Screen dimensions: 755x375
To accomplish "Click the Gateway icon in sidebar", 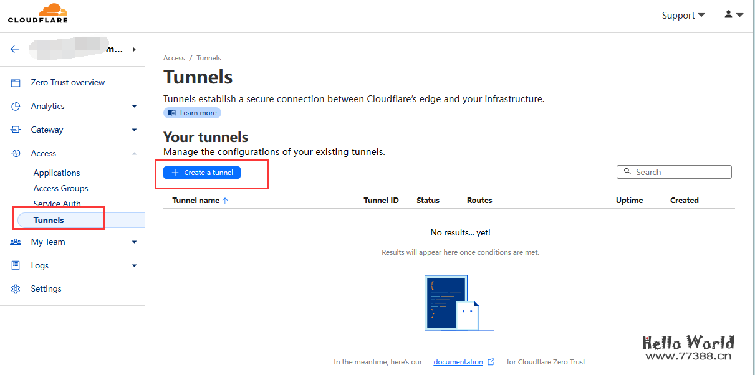I will [x=16, y=130].
